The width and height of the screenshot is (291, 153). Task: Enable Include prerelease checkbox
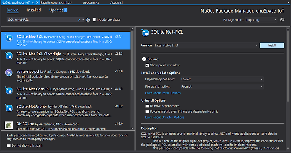[x=94, y=20]
